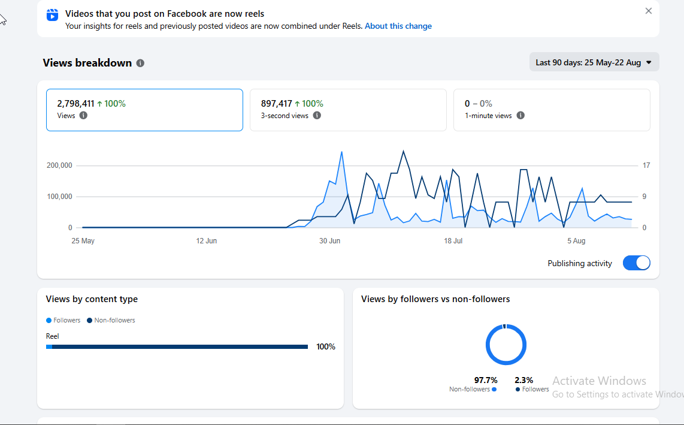The image size is (684, 425).
Task: Select the 2,798,411 Views tab card
Action: tap(144, 110)
